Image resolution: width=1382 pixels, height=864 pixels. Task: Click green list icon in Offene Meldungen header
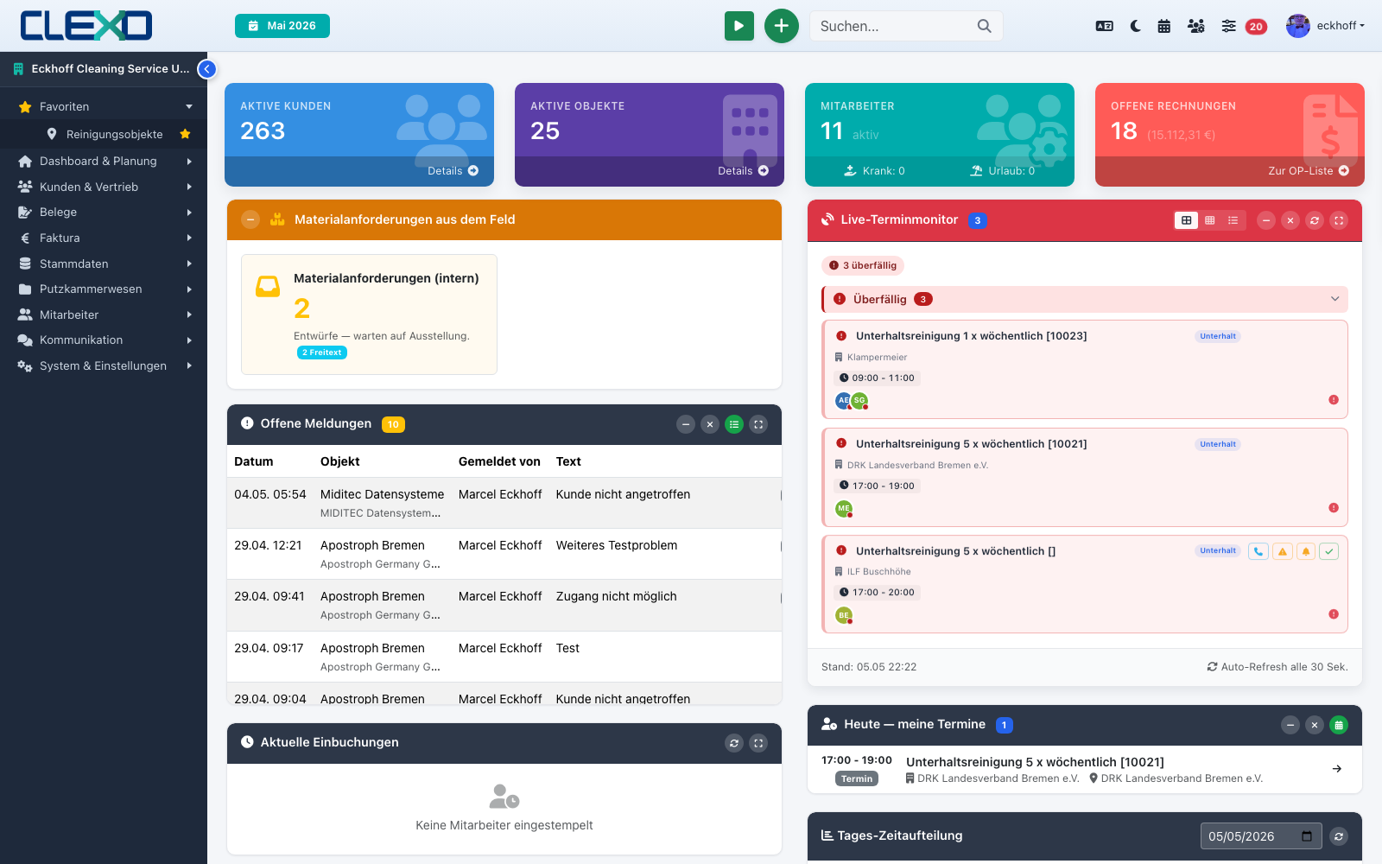point(734,424)
